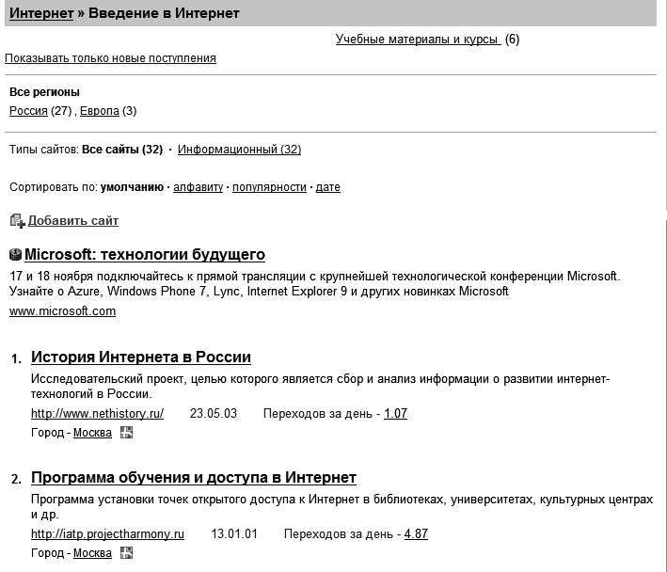Click the Все регионы label
The width and height of the screenshot is (667, 572).
click(x=44, y=92)
